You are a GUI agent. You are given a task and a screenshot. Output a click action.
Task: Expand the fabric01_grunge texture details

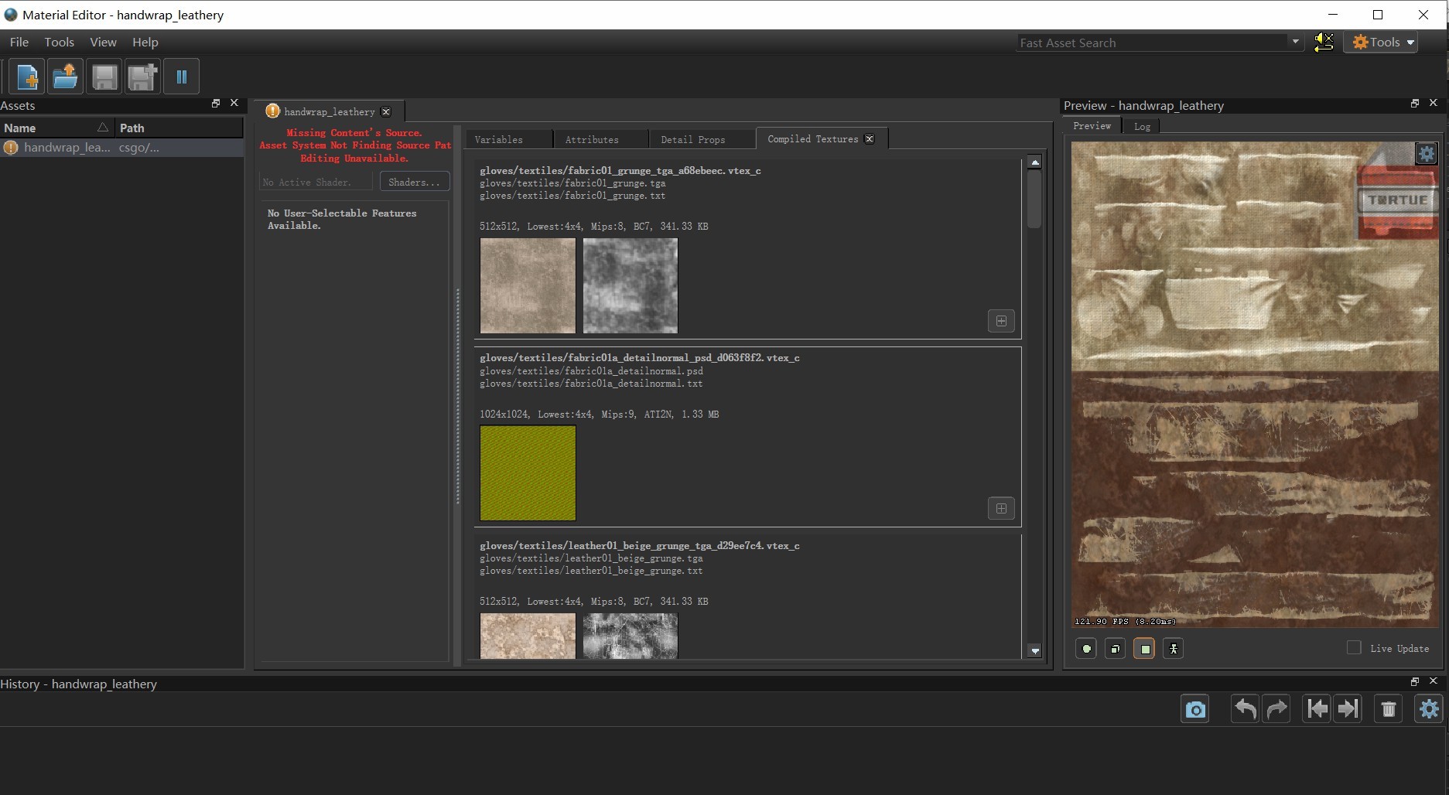tap(1001, 321)
